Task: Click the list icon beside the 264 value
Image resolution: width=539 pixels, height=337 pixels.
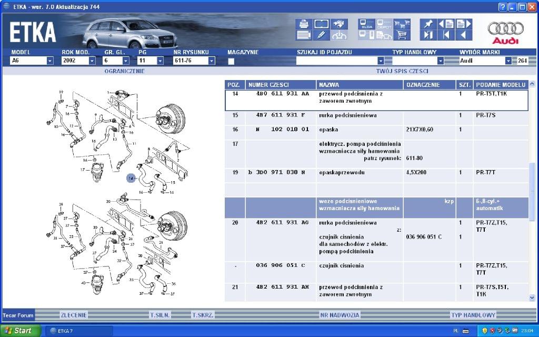Action: [515, 61]
